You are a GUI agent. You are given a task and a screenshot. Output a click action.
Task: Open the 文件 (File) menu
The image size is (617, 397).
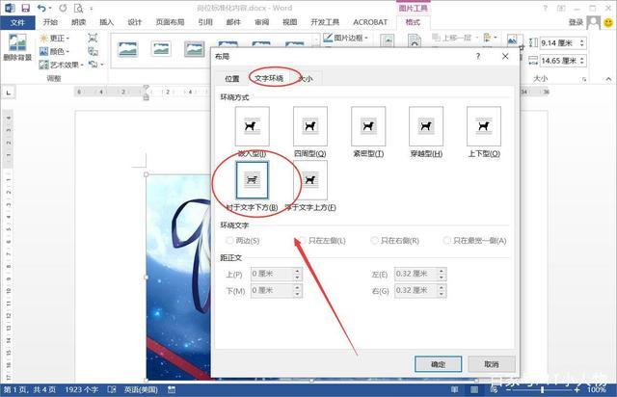(x=17, y=22)
